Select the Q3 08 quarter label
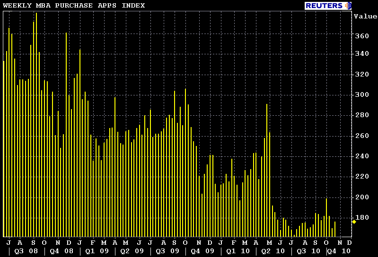Image resolution: width=378 pixels, height=257 pixels. (x=26, y=251)
